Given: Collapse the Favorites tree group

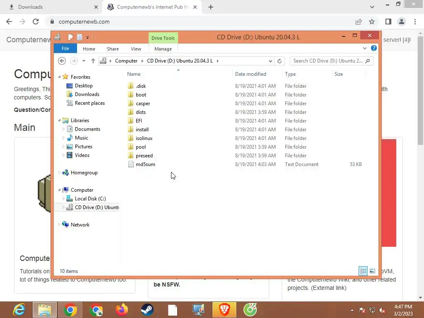Looking at the screenshot, I should coord(59,77).
